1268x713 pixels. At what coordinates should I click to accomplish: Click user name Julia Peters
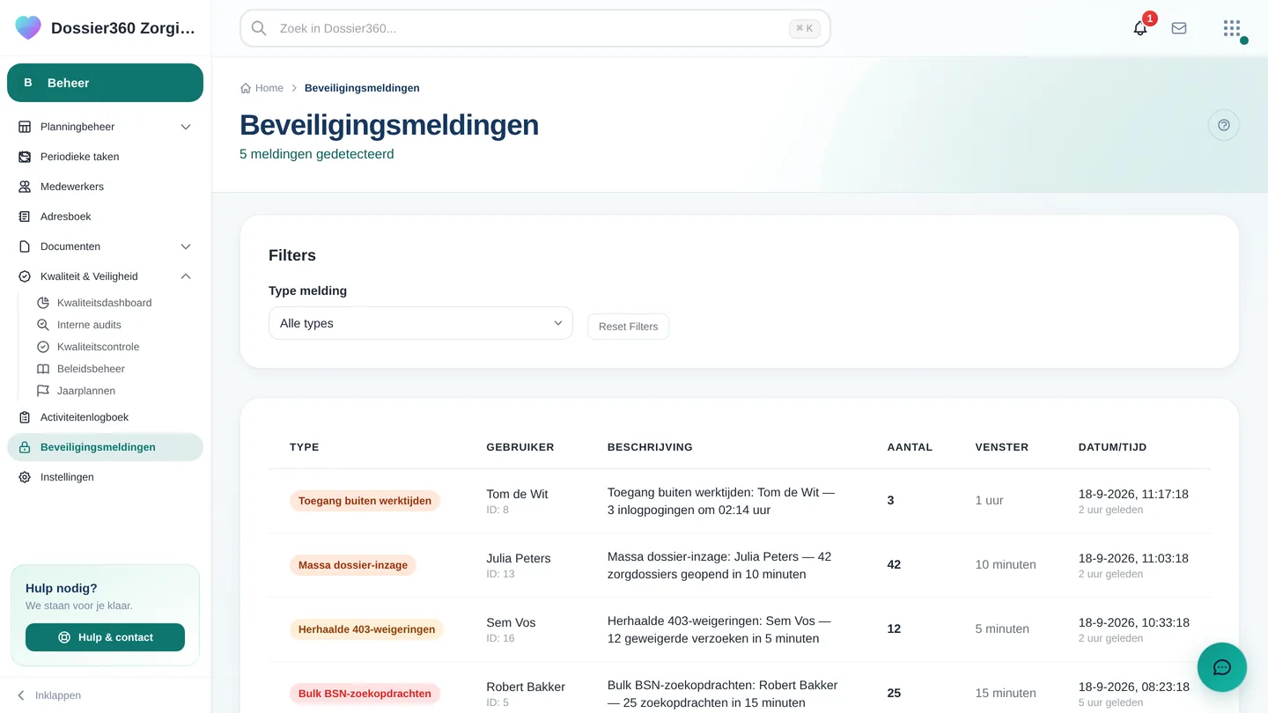click(x=519, y=558)
